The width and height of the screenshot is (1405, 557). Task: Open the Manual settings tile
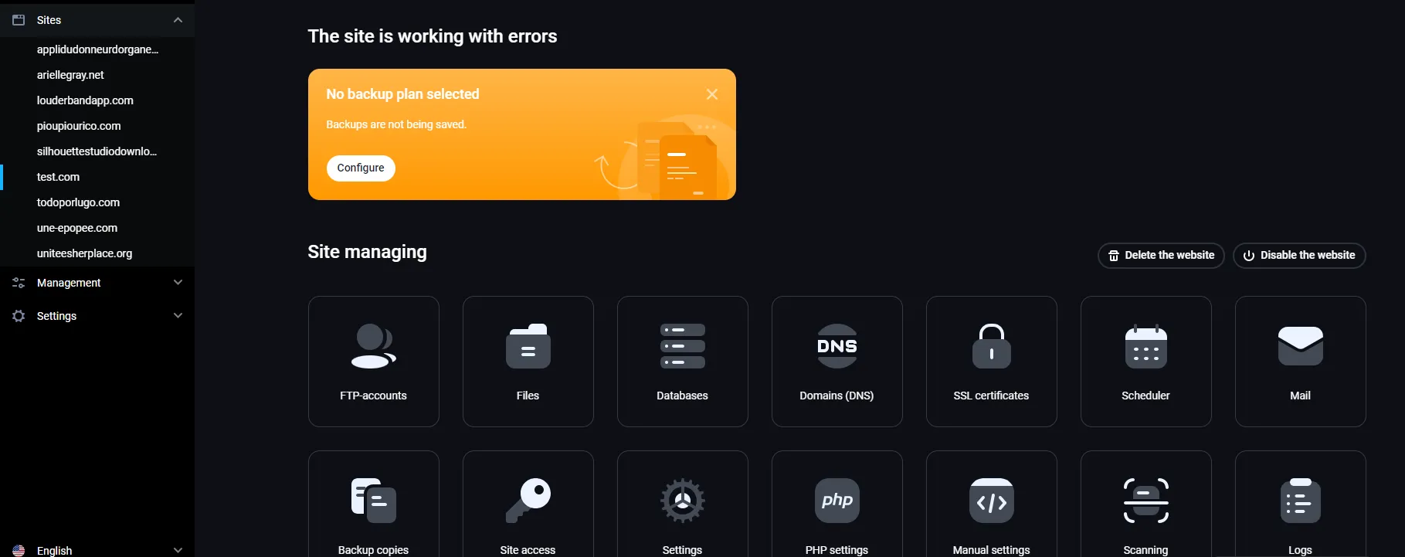pyautogui.click(x=991, y=504)
